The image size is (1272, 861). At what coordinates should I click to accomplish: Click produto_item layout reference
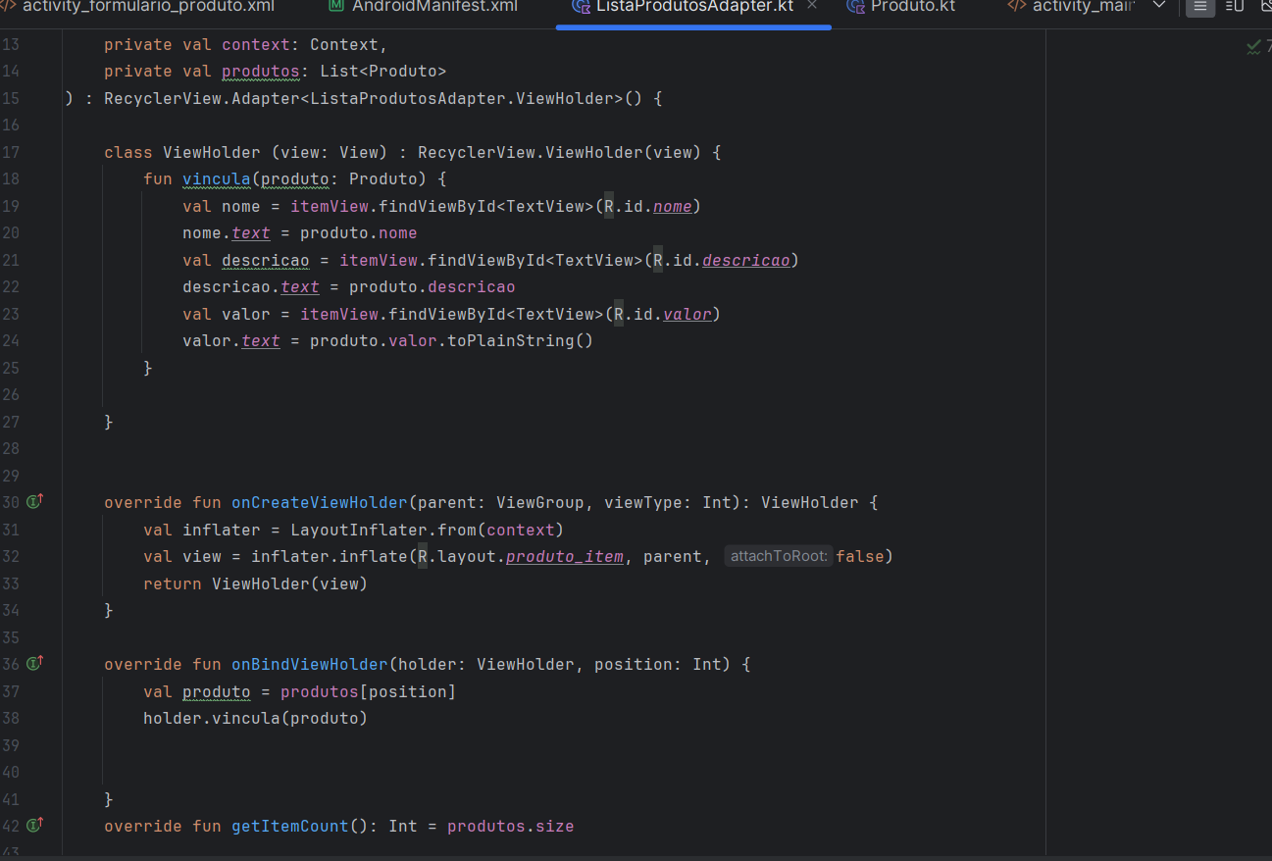click(x=565, y=556)
